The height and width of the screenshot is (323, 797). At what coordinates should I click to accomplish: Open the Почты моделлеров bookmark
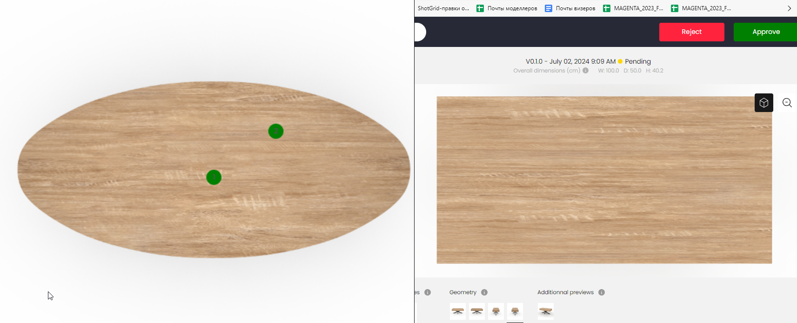507,8
